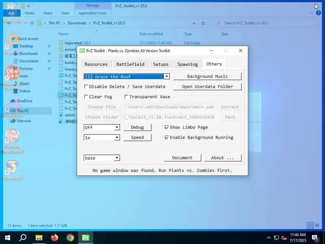
Task: Open the Windows Start menu
Action: tap(8, 238)
